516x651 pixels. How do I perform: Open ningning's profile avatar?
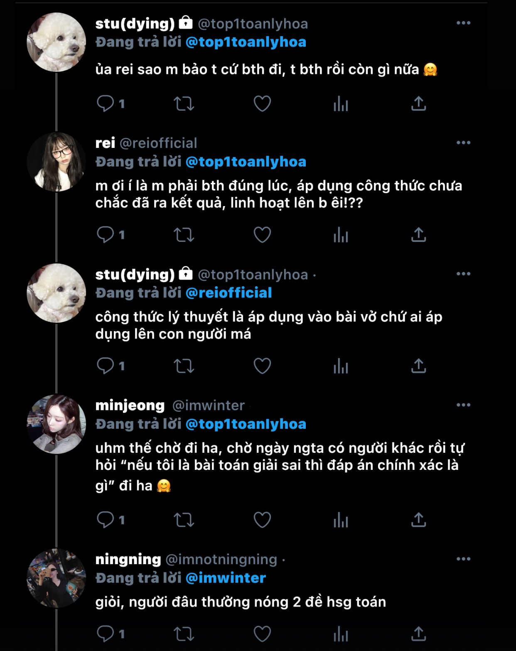click(x=56, y=578)
